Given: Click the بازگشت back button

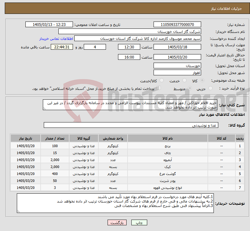Looking at the screenshot, I should click(x=117, y=222).
